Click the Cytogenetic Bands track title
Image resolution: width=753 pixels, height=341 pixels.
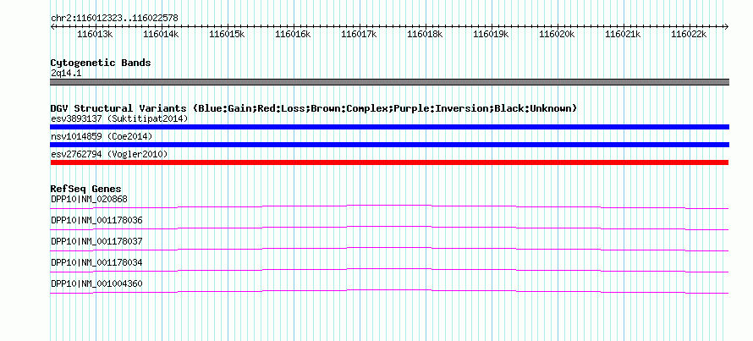tap(101, 63)
